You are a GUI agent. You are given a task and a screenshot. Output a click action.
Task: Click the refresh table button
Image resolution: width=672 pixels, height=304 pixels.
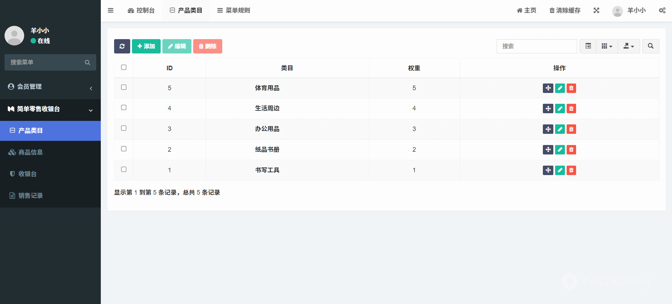click(x=122, y=46)
